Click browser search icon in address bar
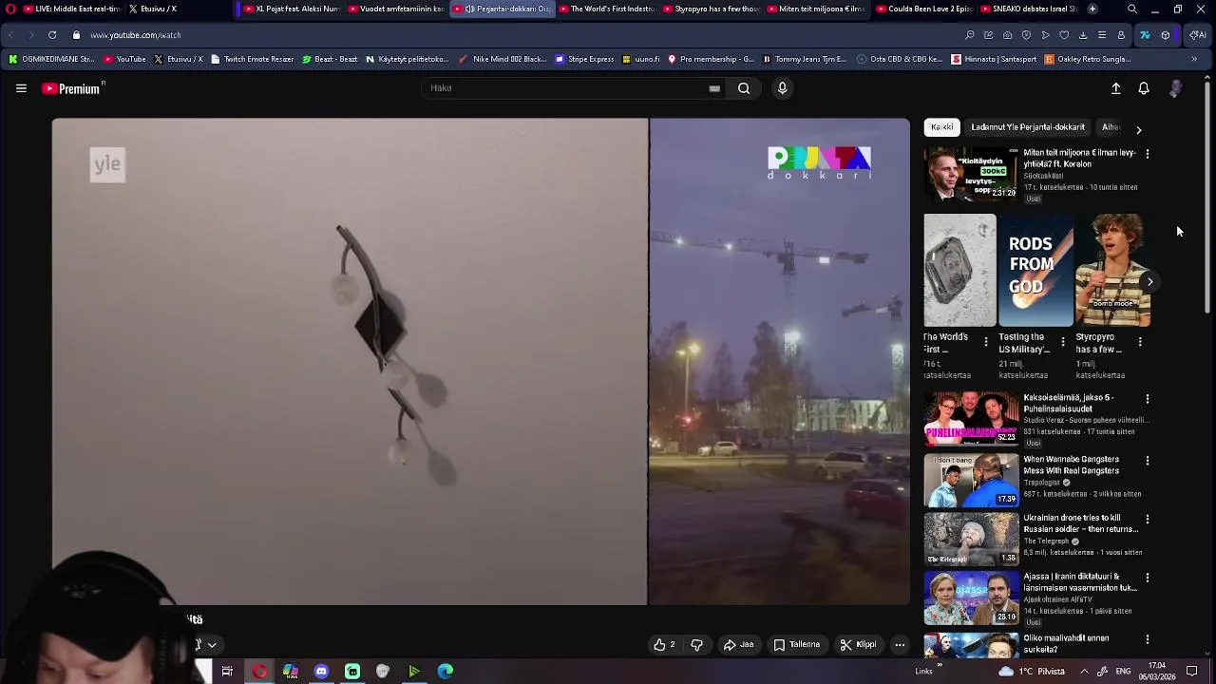The image size is (1216, 684). (969, 35)
